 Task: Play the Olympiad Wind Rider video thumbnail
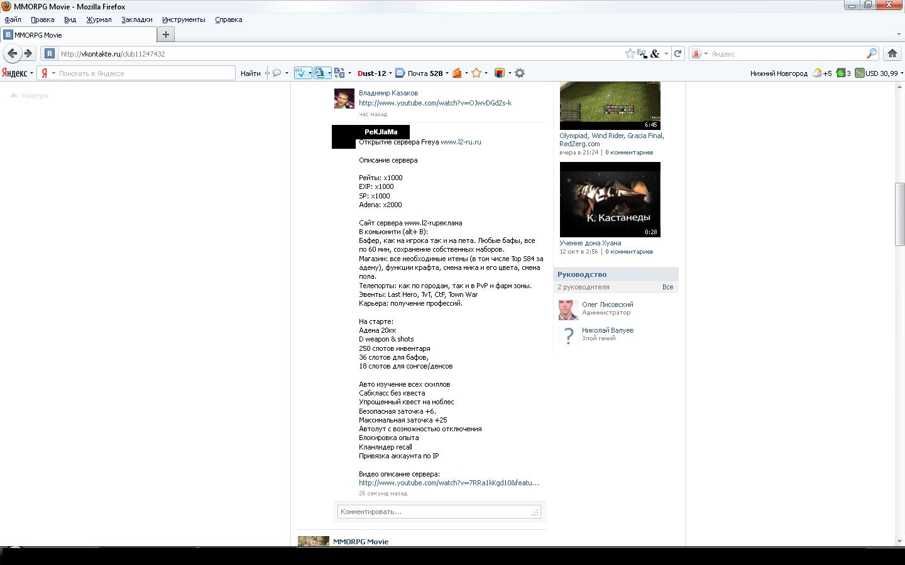tap(610, 106)
